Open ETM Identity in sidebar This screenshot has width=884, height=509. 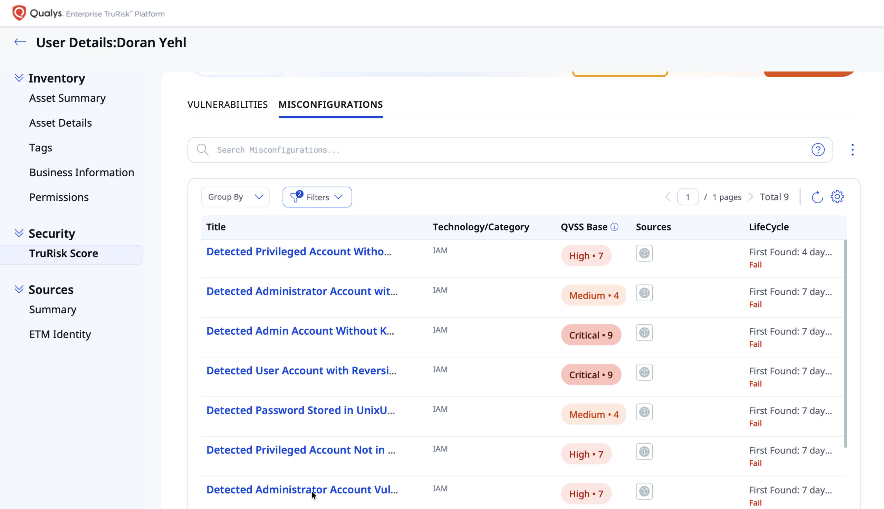pos(60,334)
